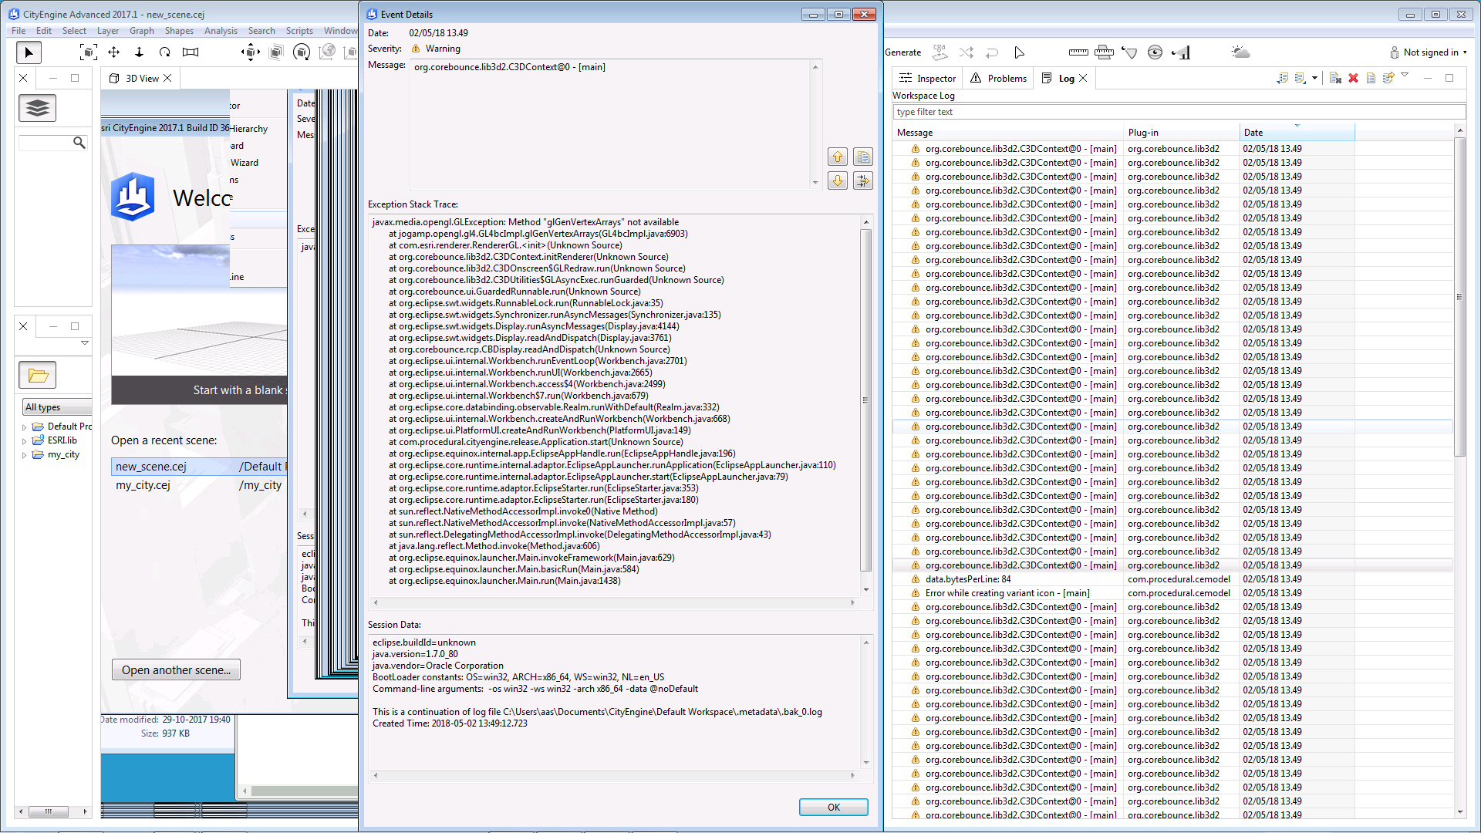Click the Generate toolbar button

point(903,52)
